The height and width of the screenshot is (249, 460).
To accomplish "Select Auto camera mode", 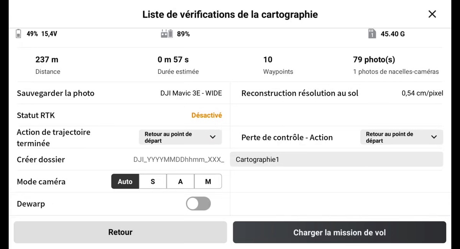I will pos(125,182).
